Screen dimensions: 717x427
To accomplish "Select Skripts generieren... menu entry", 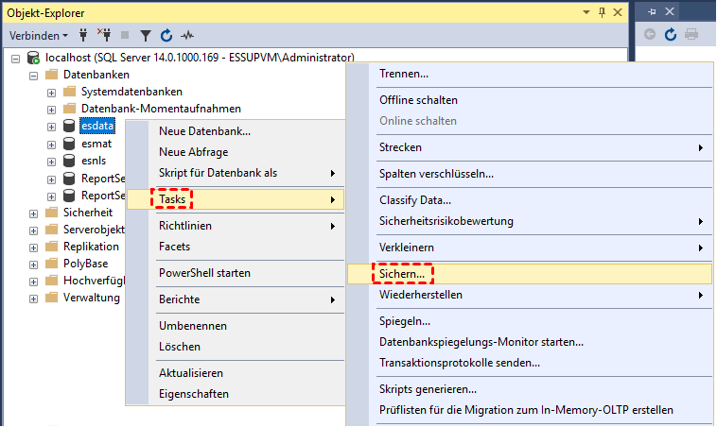I will coord(428,389).
